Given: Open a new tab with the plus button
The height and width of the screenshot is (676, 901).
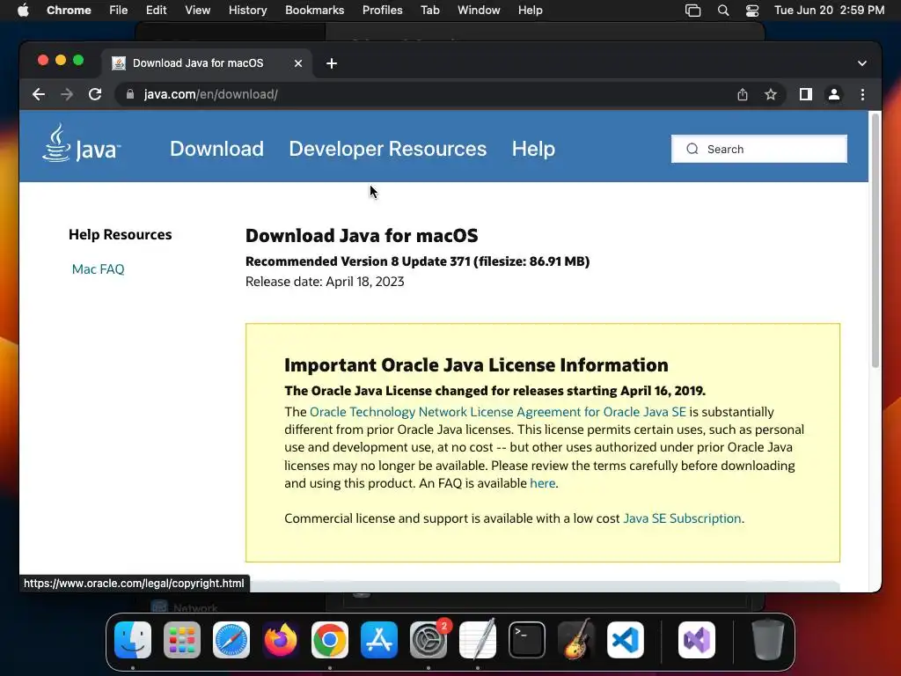Looking at the screenshot, I should (332, 63).
